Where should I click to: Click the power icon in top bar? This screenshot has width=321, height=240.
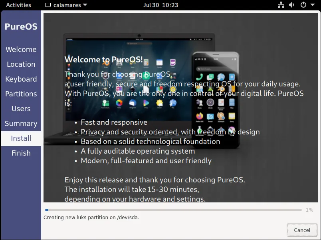(x=303, y=5)
